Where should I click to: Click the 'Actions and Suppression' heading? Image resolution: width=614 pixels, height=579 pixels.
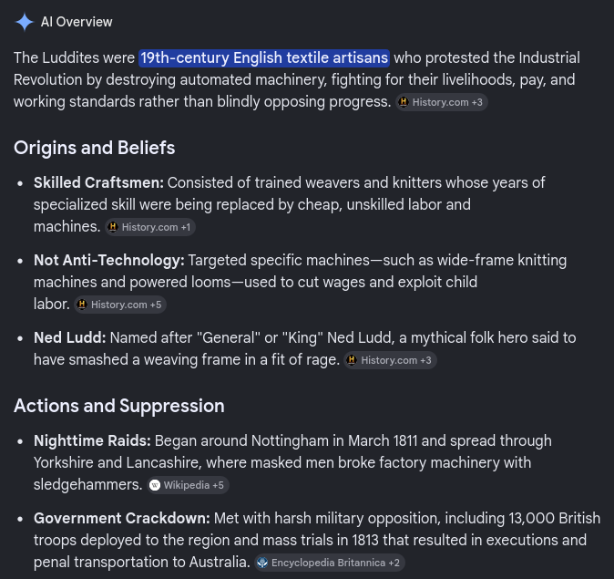point(119,406)
